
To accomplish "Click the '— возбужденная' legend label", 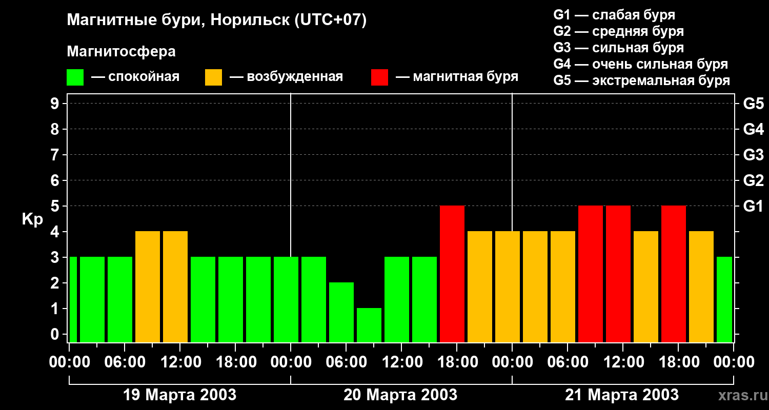I will 286,77.
